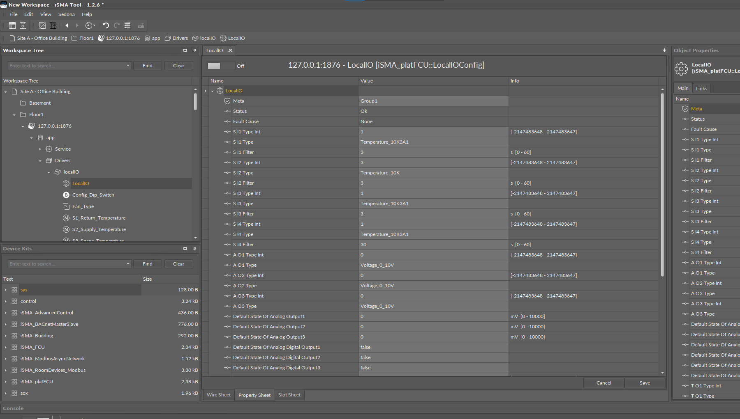Click the plus icon to add tab
Image resolution: width=740 pixels, height=419 pixels.
click(x=664, y=50)
